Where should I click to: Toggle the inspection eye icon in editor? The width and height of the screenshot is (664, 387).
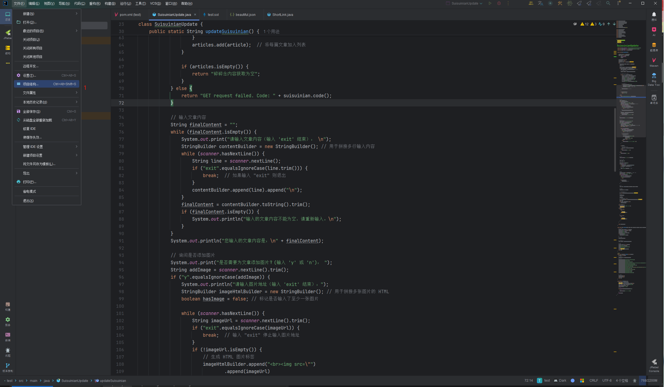(x=575, y=24)
